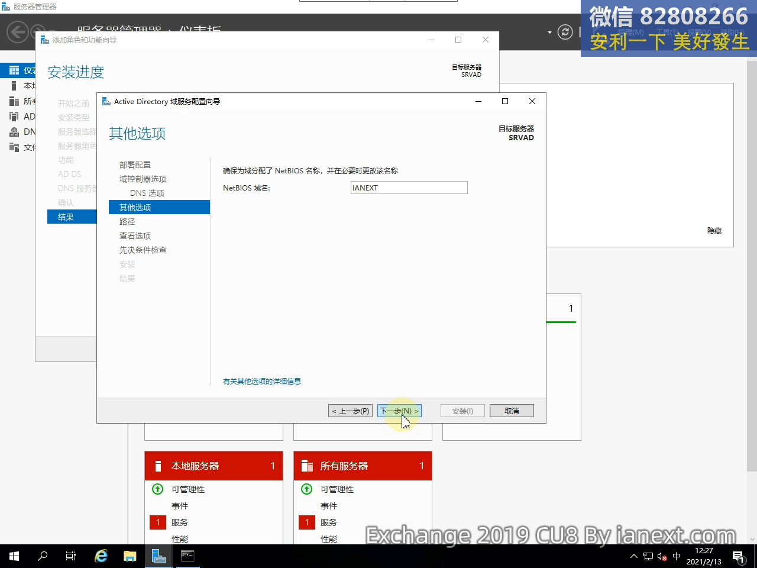Select File services icon in sidebar
The height and width of the screenshot is (568, 757).
click(14, 147)
